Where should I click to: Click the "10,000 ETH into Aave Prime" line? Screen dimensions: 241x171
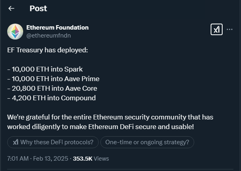click(x=53, y=79)
